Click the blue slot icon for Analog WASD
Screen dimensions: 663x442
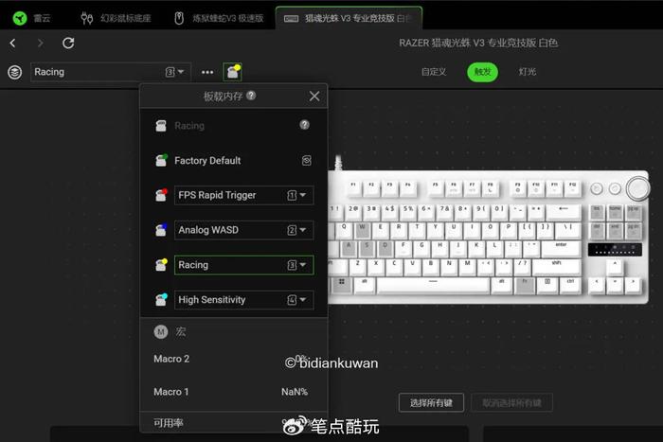click(x=161, y=230)
